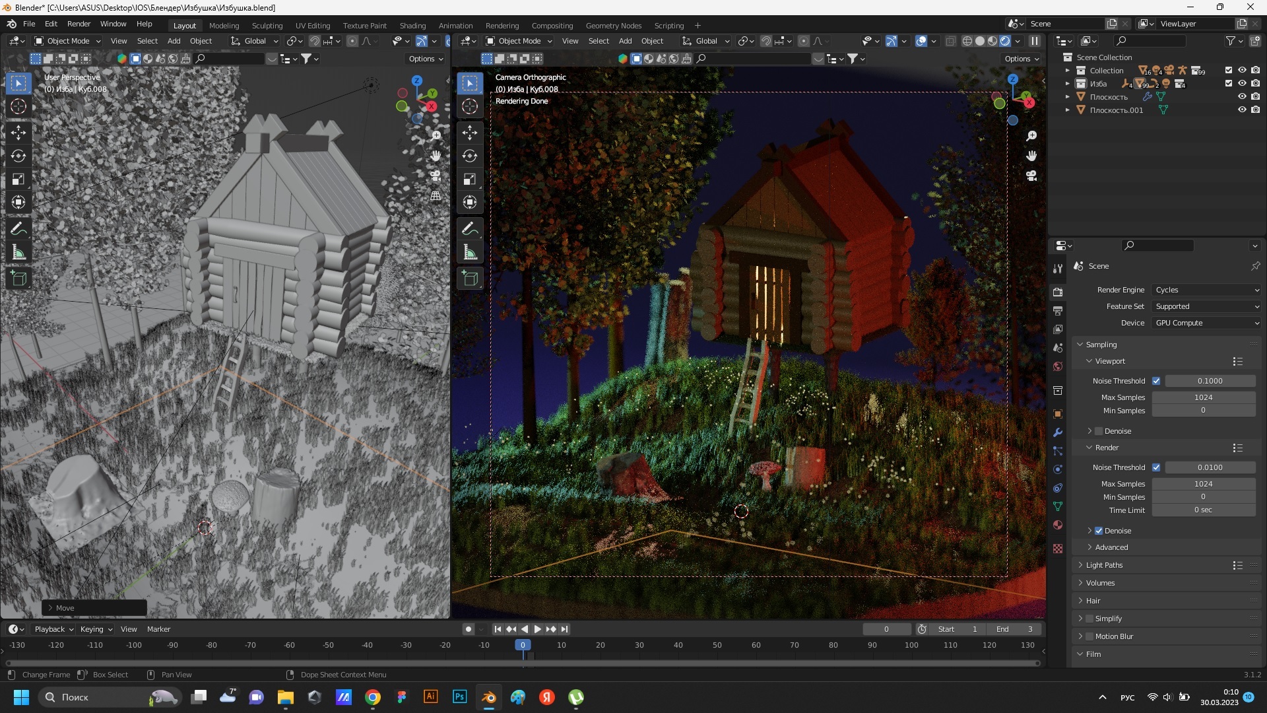
Task: Expand the Плоскость object in outliner
Action: click(1067, 97)
